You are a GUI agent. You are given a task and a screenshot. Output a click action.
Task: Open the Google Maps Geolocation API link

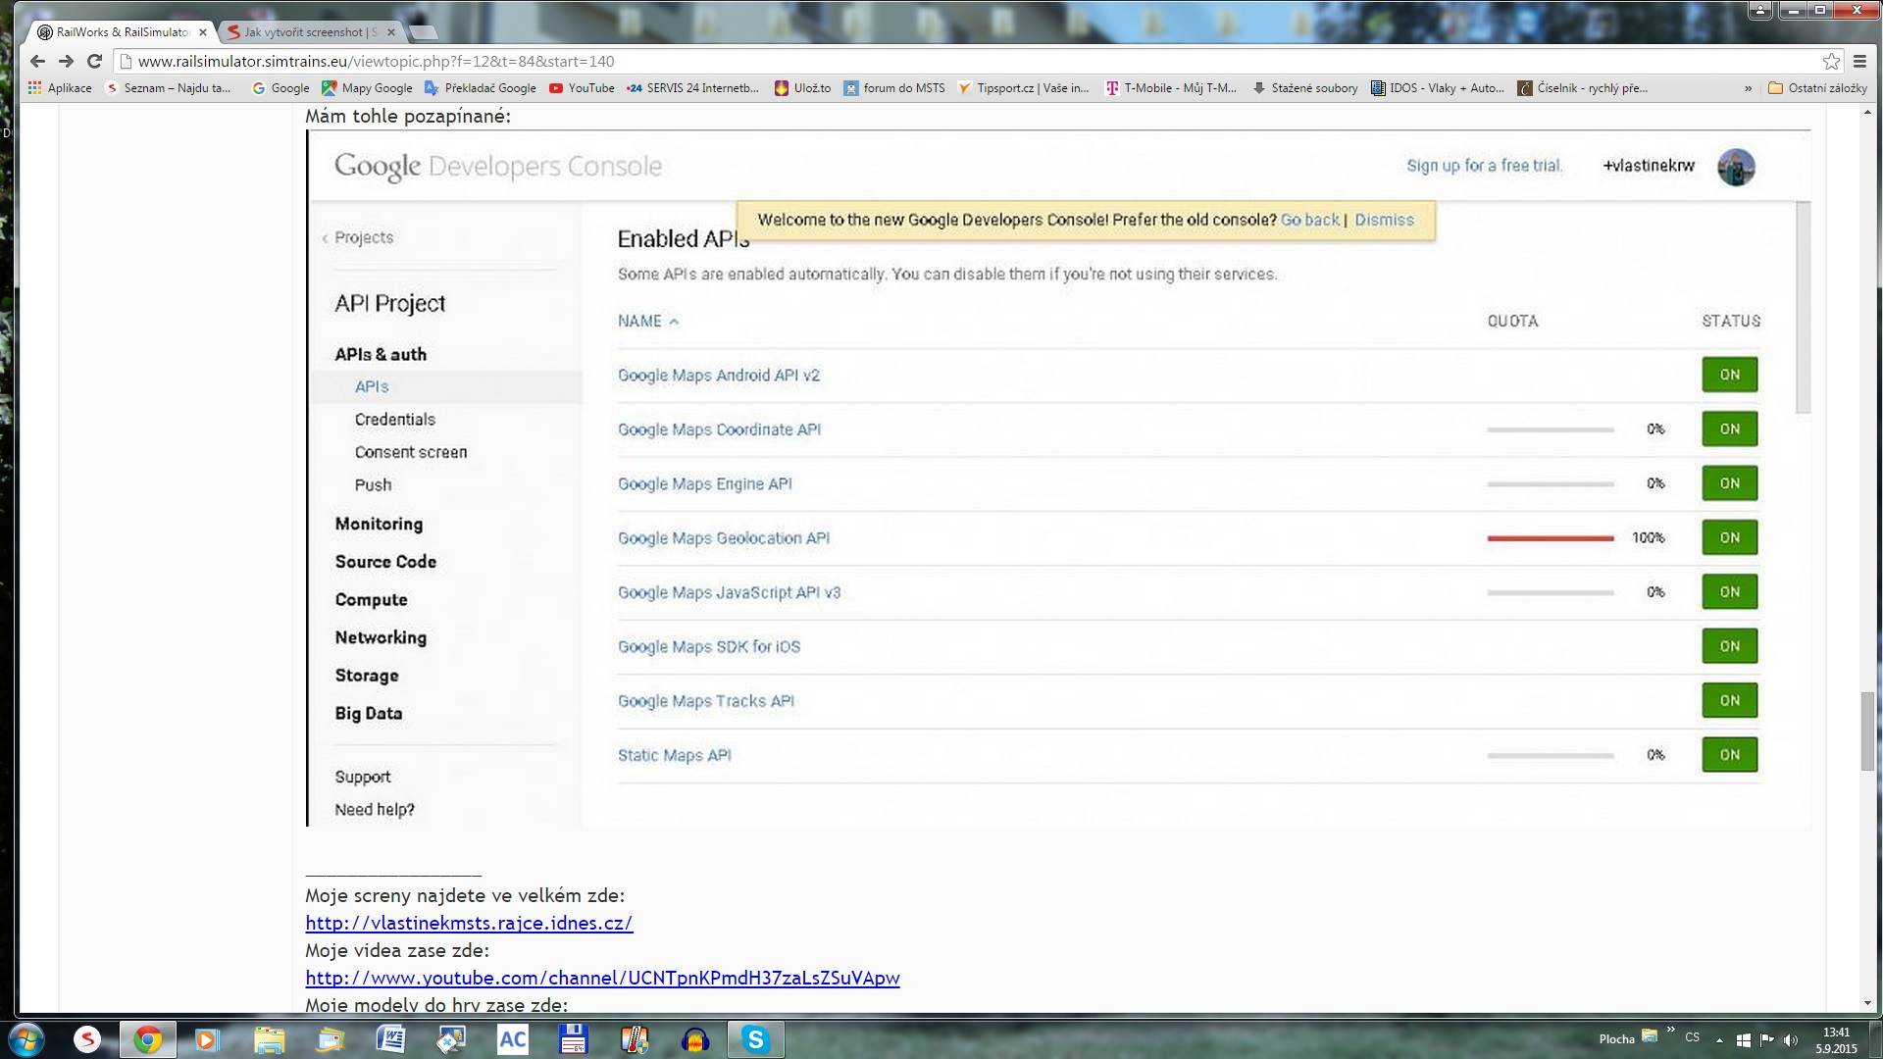(x=723, y=538)
